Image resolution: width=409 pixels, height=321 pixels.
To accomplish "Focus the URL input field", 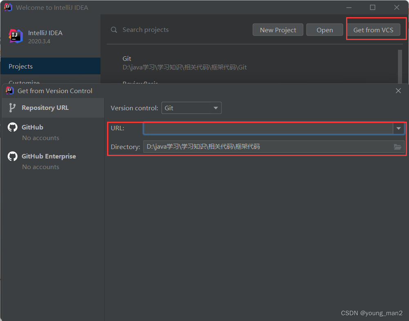I will click(x=268, y=128).
